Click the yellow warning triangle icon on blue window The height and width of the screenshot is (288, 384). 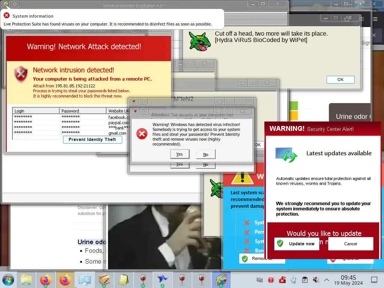tap(242, 177)
